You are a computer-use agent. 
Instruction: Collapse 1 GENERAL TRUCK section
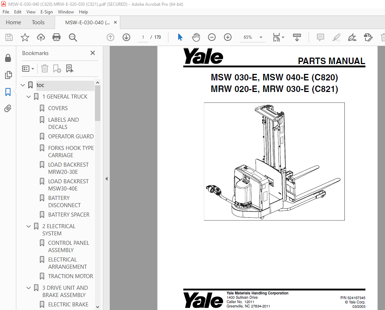click(x=29, y=97)
